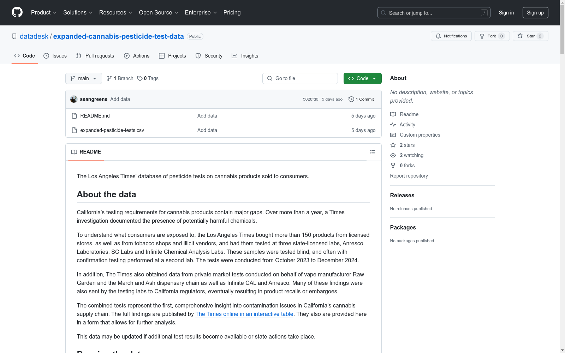Open the Security tab
The height and width of the screenshot is (353, 565).
coord(209,56)
